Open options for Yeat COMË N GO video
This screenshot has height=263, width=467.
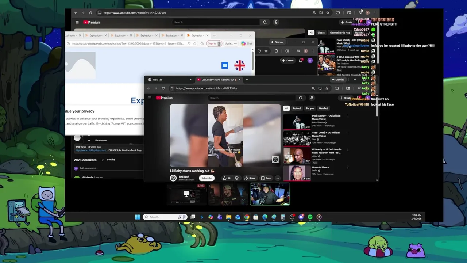(348, 133)
